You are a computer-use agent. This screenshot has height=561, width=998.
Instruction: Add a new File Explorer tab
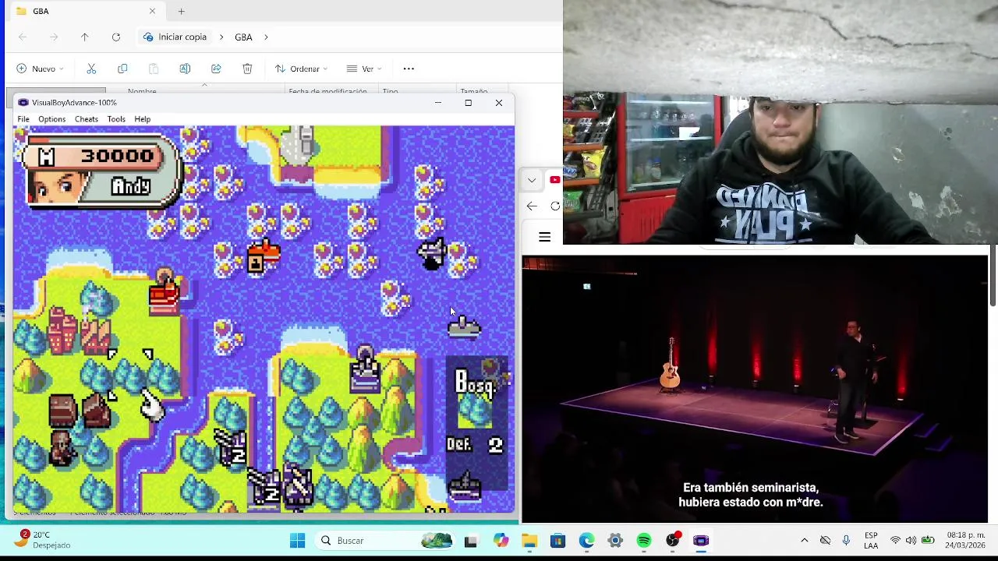click(181, 11)
